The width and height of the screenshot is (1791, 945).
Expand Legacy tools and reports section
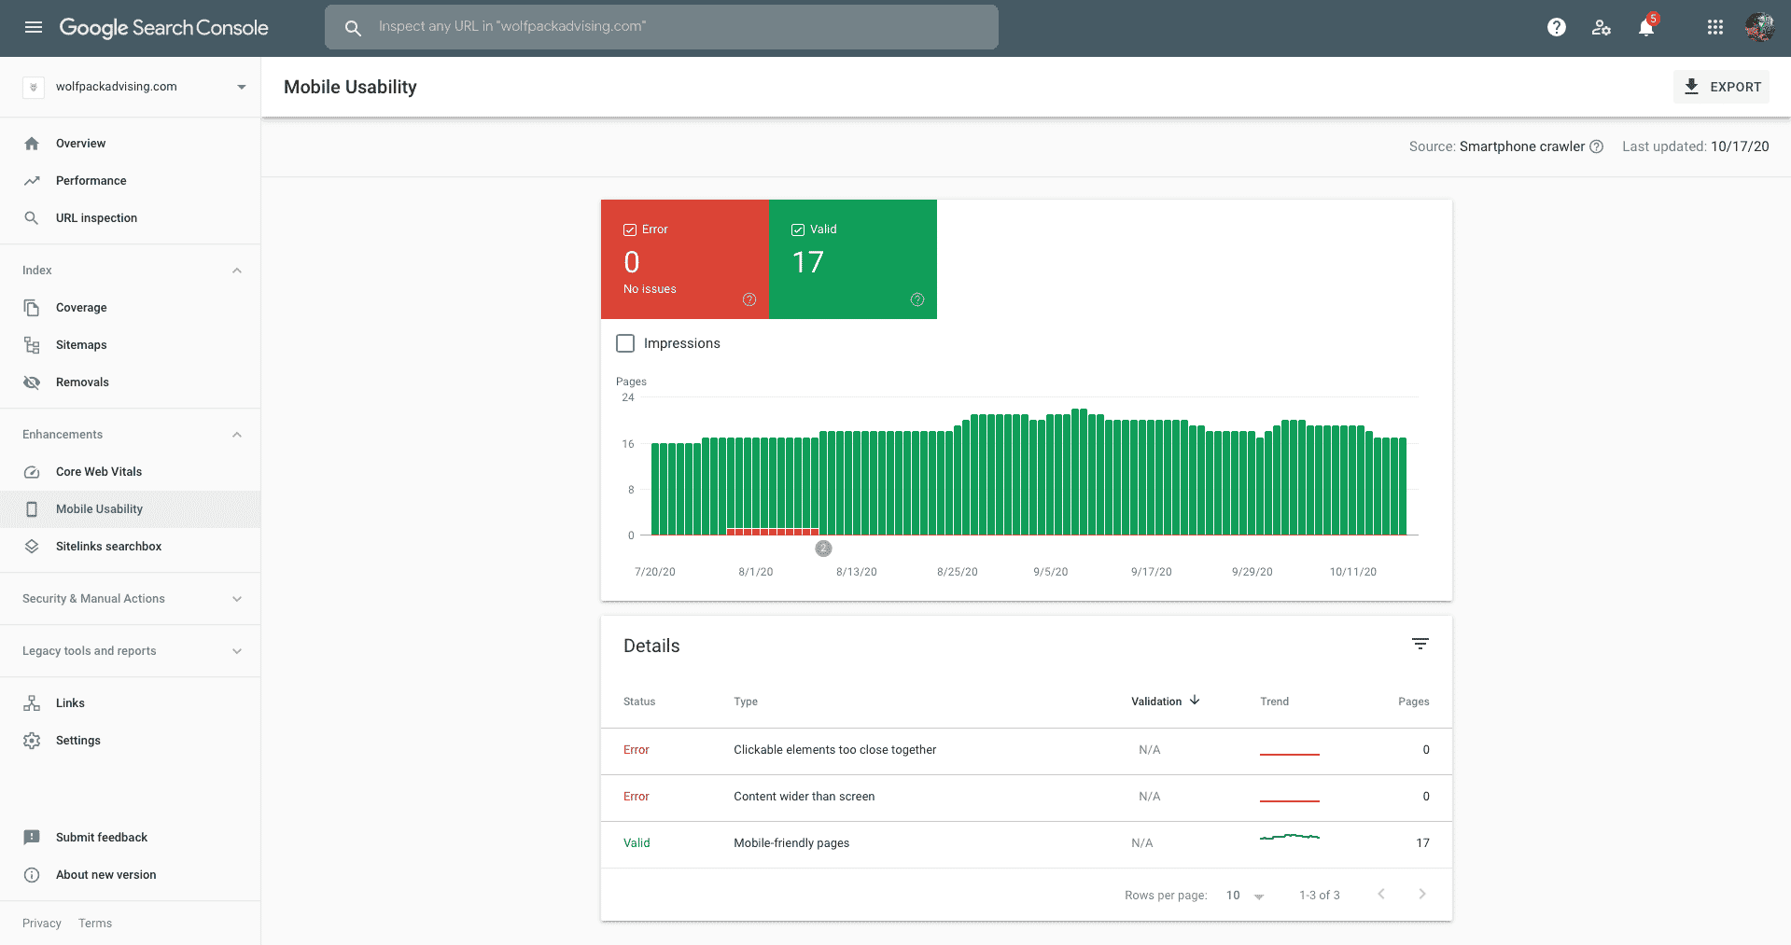[x=237, y=651]
